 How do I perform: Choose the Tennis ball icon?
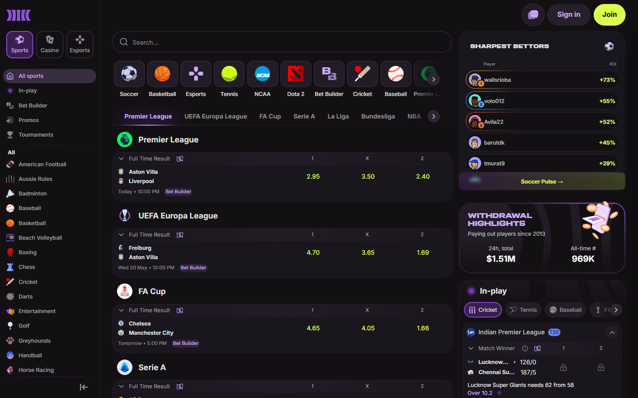point(229,74)
